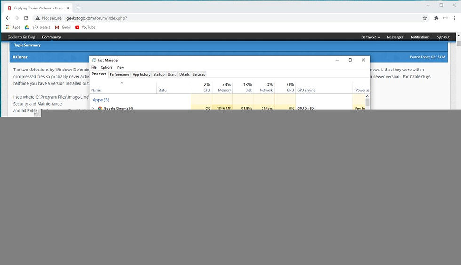Sort by GPU engine column
The height and width of the screenshot is (265, 461).
(x=324, y=87)
